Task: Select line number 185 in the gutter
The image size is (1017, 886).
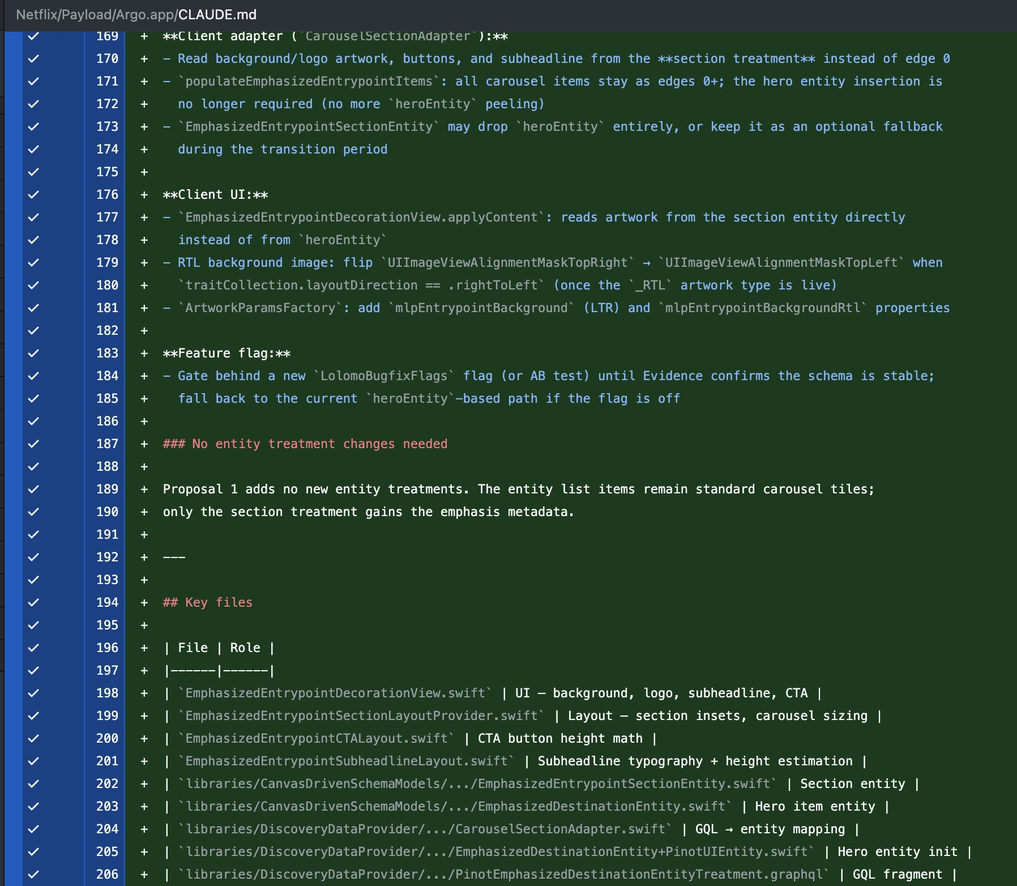Action: [x=107, y=398]
